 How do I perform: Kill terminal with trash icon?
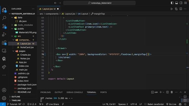(x=172, y=92)
